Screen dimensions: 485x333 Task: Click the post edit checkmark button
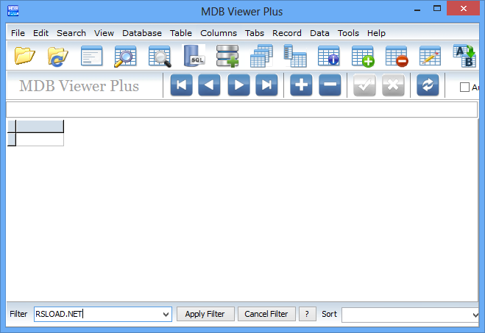point(365,85)
